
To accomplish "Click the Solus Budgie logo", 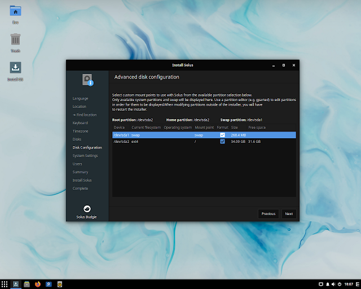I will click(87, 209).
